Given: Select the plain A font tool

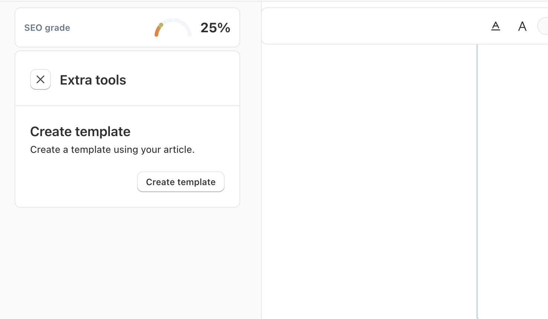Looking at the screenshot, I should pos(522,26).
